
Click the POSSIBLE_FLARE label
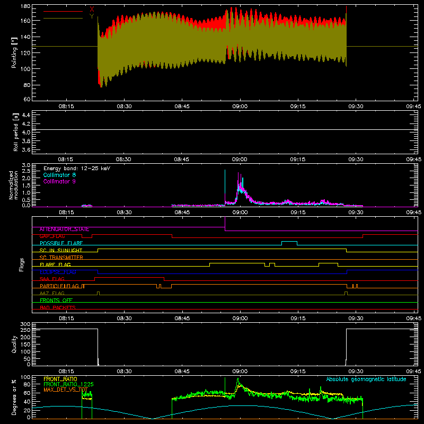click(x=61, y=243)
